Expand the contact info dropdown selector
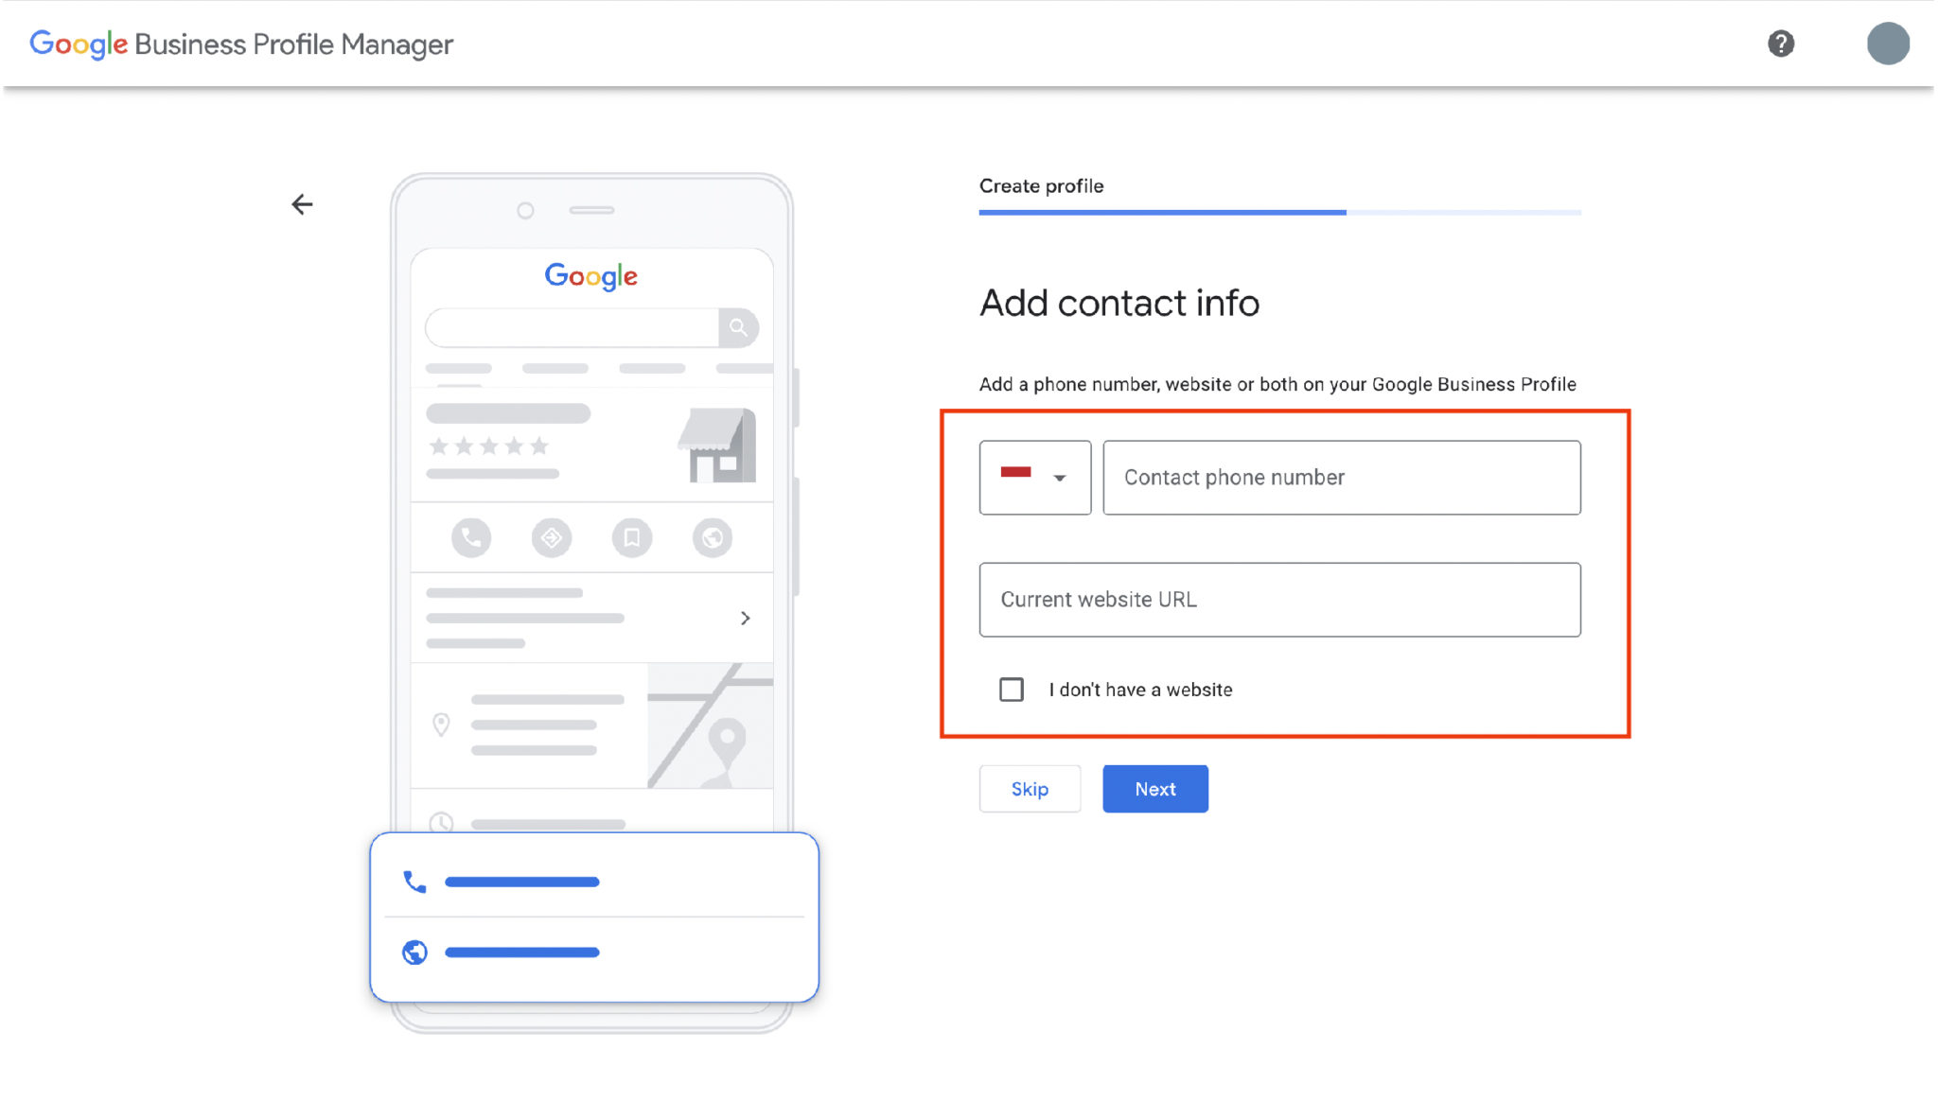The height and width of the screenshot is (1101, 1938). click(x=1035, y=478)
